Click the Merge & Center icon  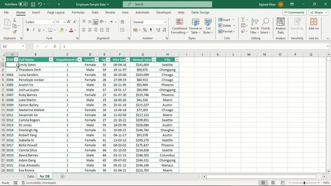tap(122, 30)
